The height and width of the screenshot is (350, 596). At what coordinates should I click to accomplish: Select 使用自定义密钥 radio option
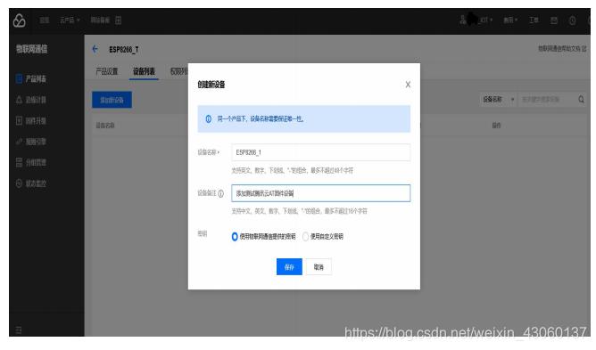pos(305,237)
